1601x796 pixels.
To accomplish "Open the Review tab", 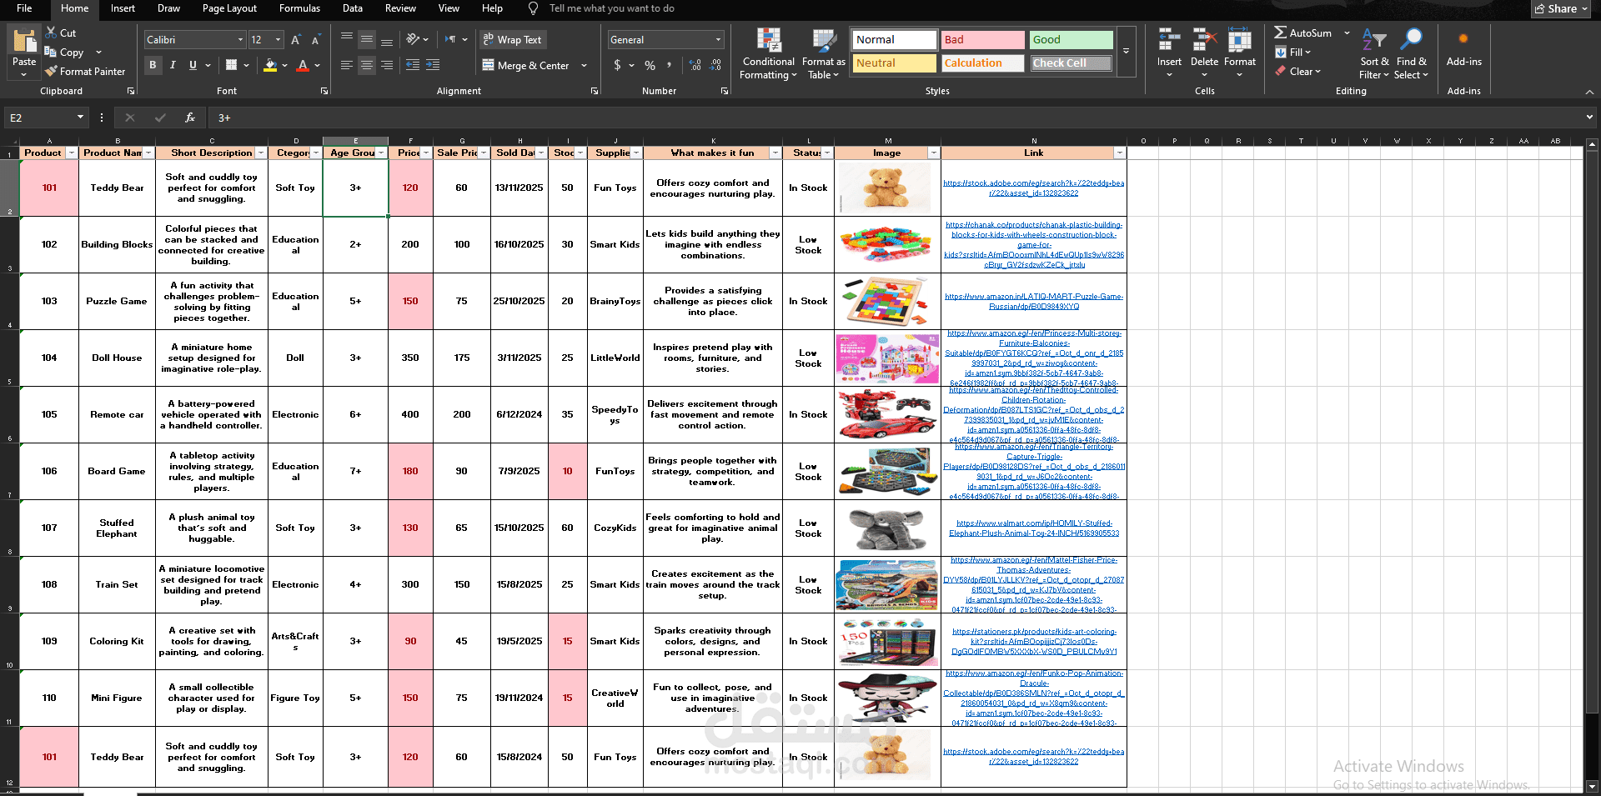I will [400, 9].
